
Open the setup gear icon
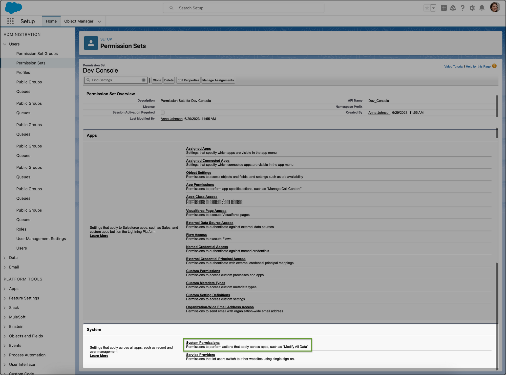coord(472,8)
